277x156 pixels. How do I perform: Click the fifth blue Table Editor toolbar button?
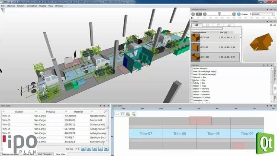pos(106,149)
